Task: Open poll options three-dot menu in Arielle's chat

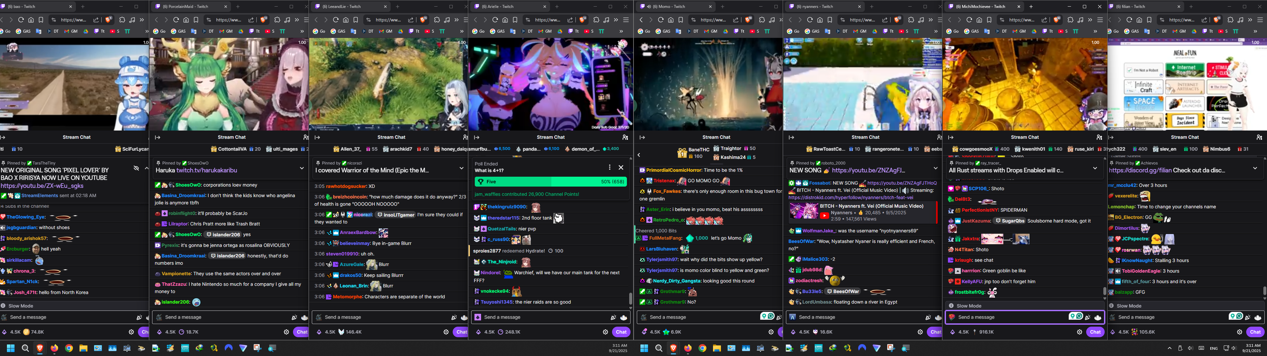Action: point(609,167)
